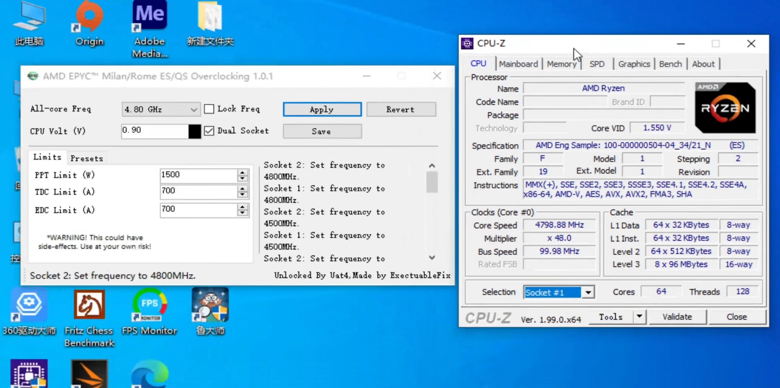Enable the Lock Freq checkbox
The image size is (780, 388).
point(209,109)
